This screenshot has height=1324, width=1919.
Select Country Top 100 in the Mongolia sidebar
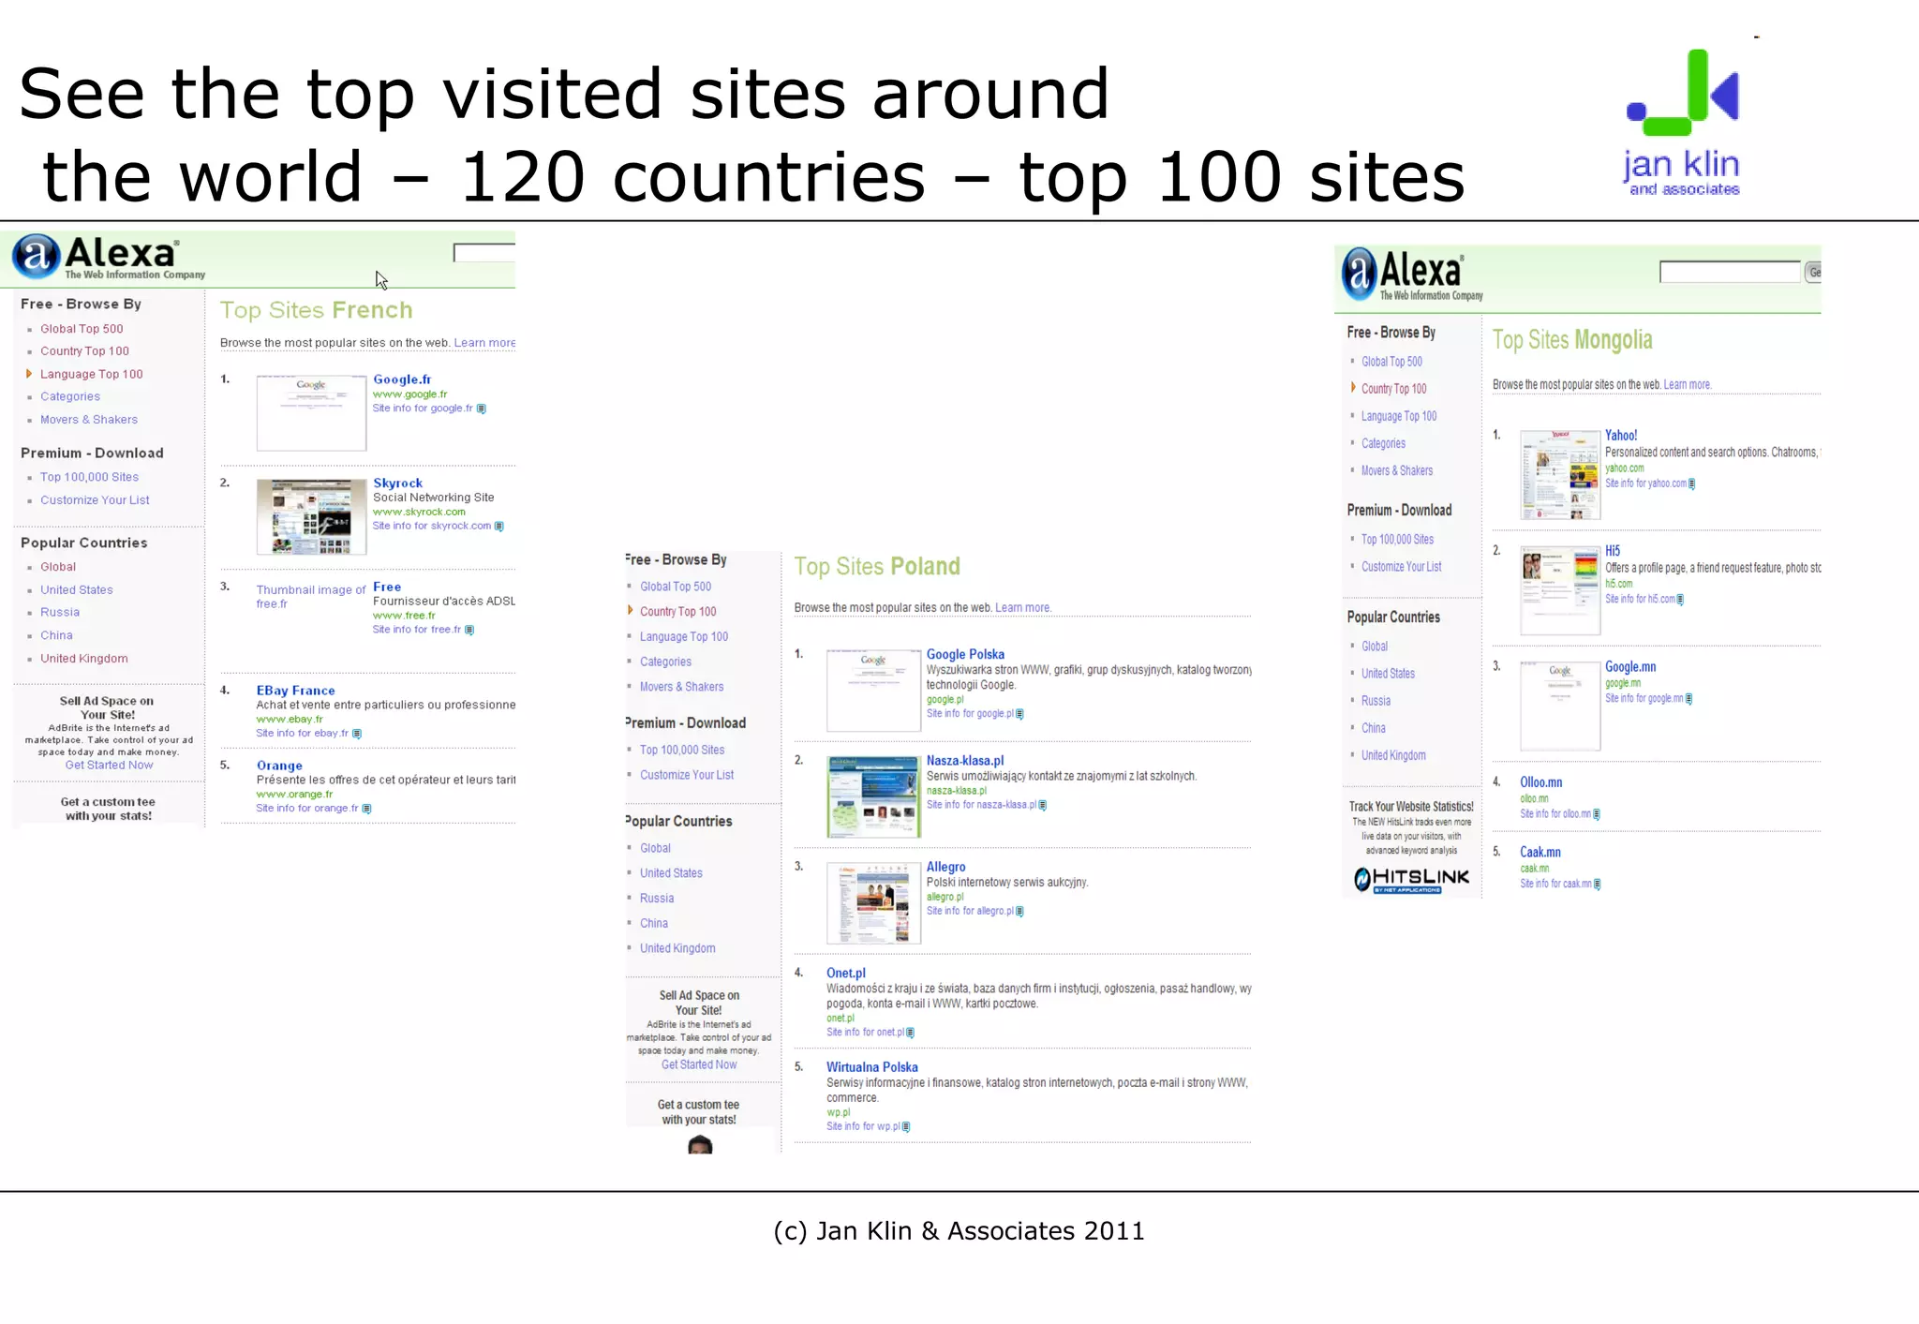click(x=1393, y=389)
